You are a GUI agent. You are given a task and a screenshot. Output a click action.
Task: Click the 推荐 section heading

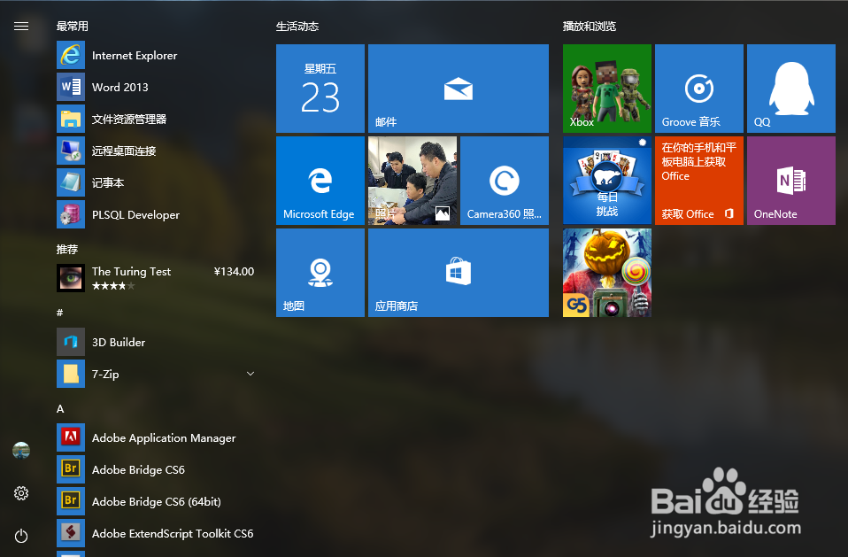pyautogui.click(x=67, y=249)
